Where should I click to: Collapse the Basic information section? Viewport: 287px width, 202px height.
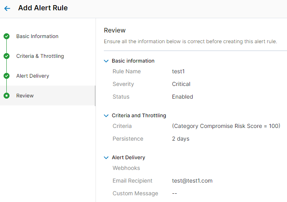[106, 61]
